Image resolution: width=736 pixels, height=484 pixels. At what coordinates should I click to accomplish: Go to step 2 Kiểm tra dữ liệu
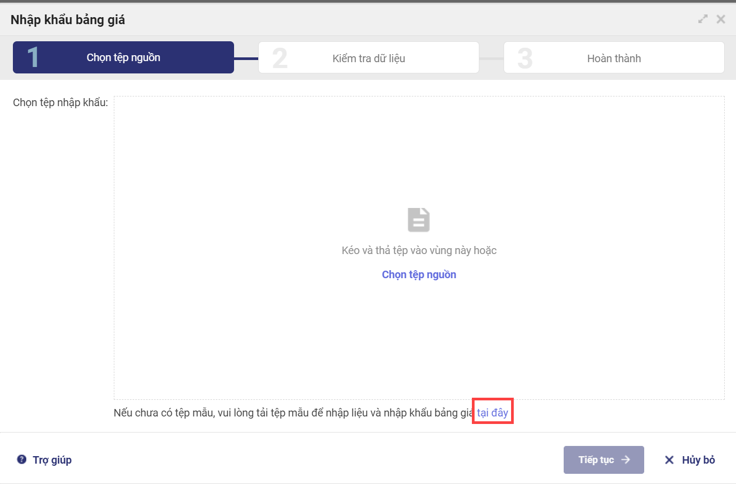tap(369, 58)
